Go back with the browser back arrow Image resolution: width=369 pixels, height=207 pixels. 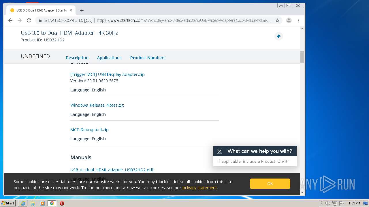click(10, 20)
